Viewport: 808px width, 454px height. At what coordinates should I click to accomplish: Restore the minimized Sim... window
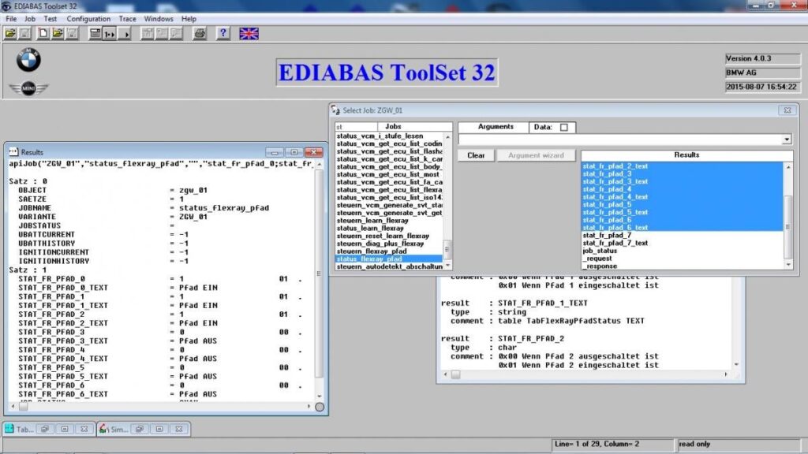click(140, 429)
